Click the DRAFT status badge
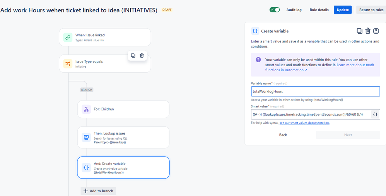 point(167,10)
